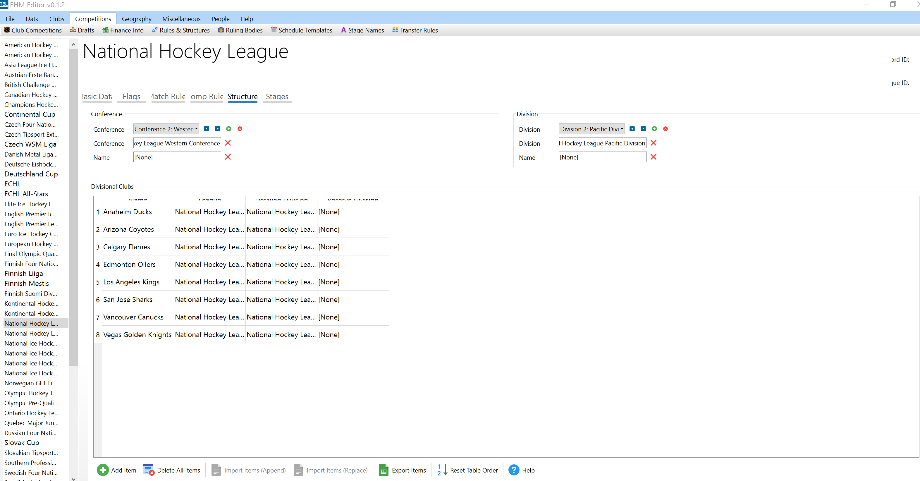Click the Add Item button

click(x=116, y=470)
